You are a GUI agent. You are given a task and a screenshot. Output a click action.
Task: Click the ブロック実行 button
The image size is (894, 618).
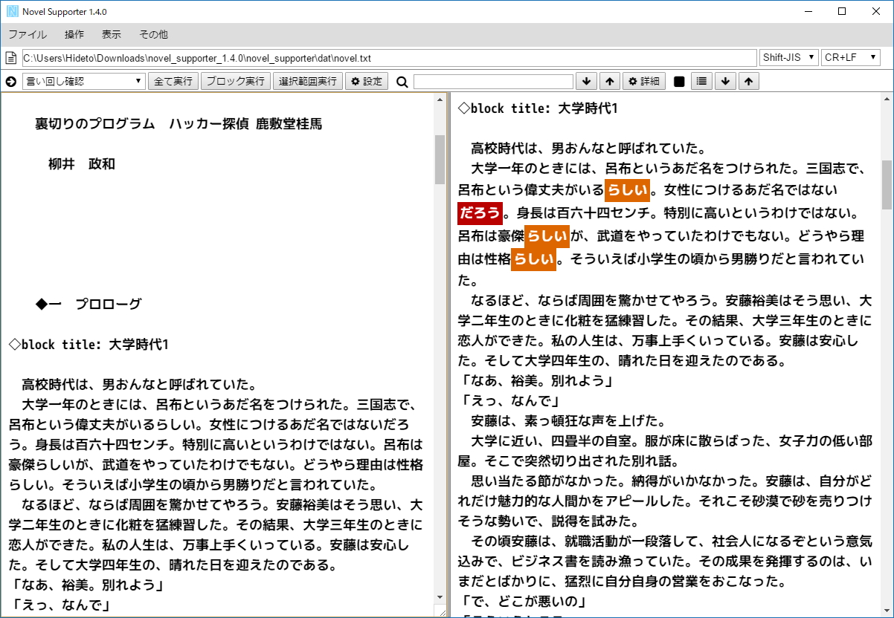236,81
